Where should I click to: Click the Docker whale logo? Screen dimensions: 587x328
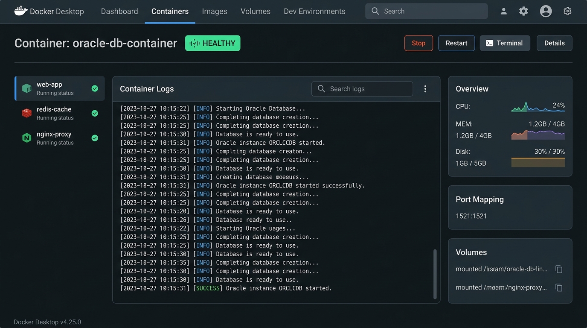[20, 11]
